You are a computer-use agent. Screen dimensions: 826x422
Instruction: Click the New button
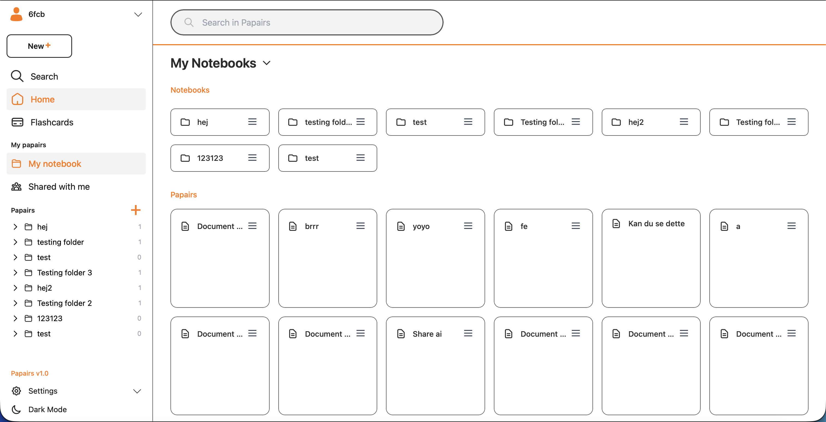(39, 46)
